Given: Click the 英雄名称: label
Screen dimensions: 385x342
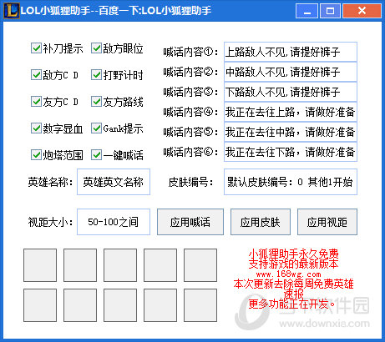Looking at the screenshot, I should click(x=51, y=182).
